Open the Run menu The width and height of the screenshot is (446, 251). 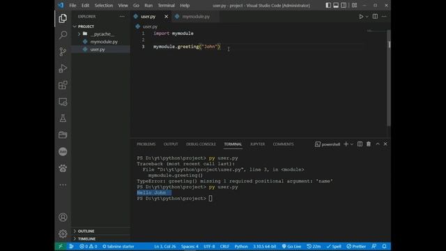click(148, 6)
